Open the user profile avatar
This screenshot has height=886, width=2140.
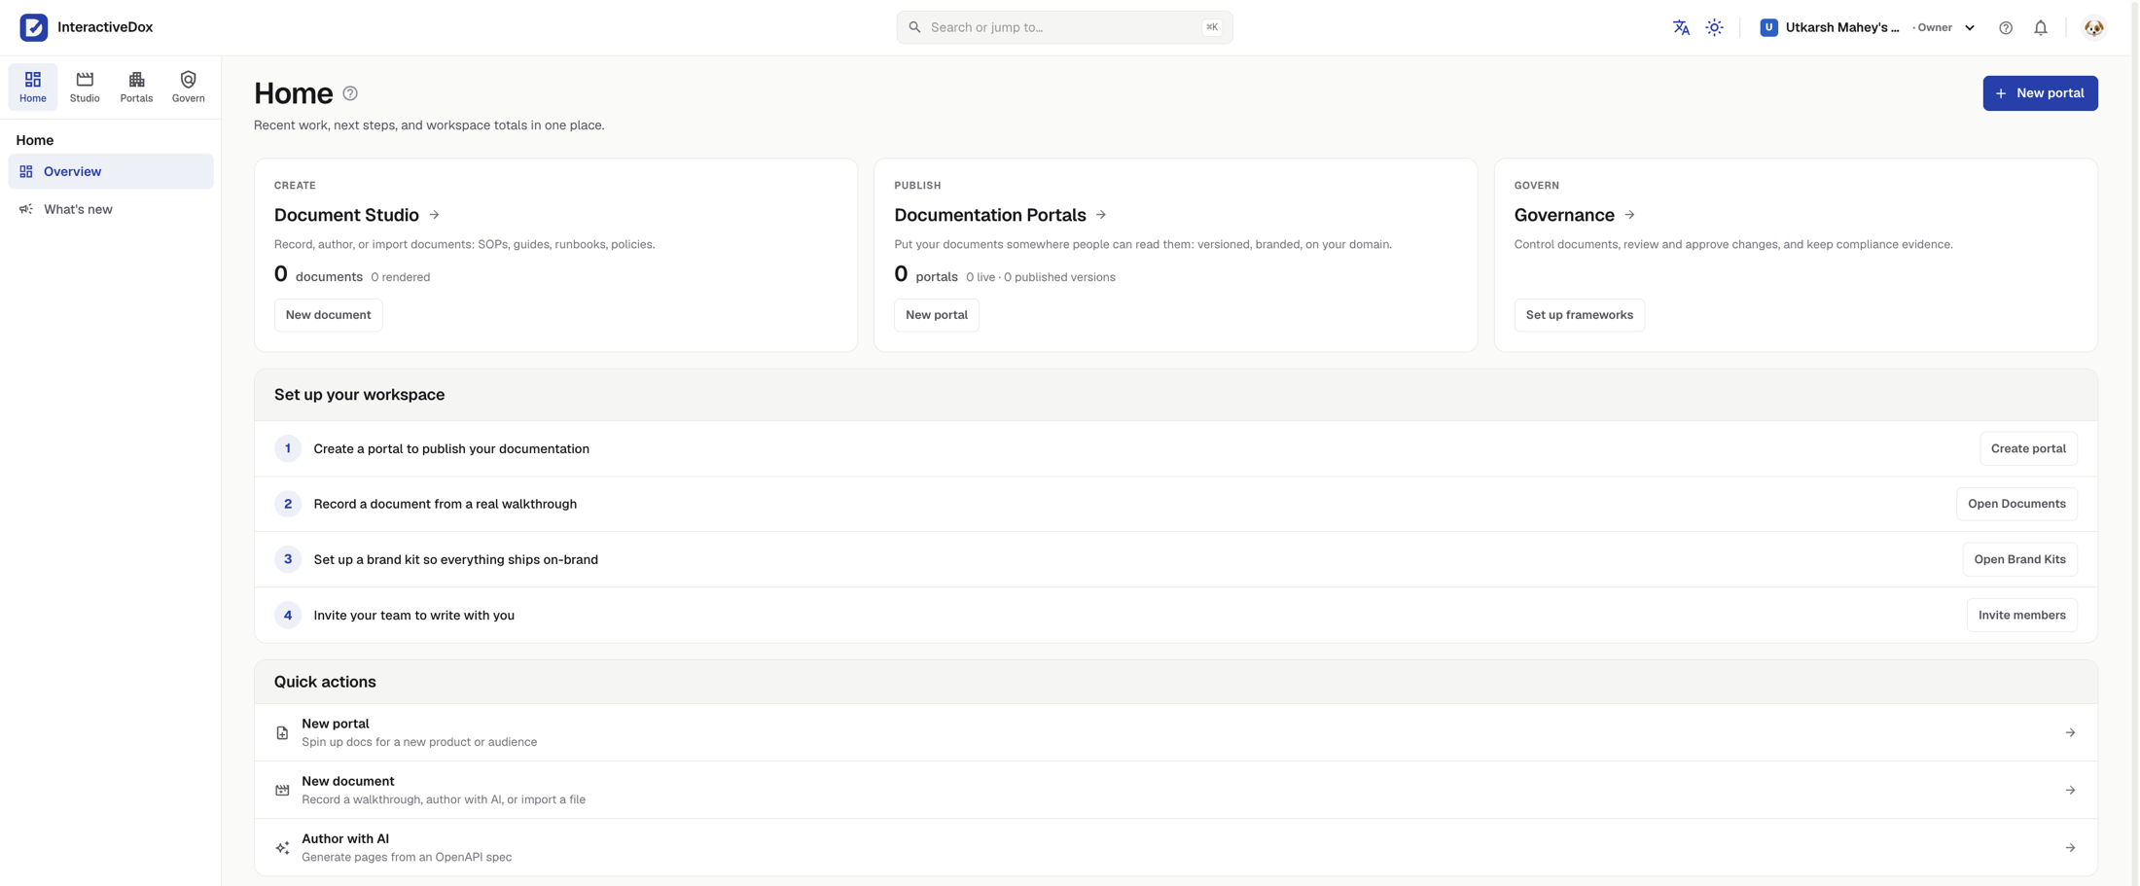[2094, 27]
